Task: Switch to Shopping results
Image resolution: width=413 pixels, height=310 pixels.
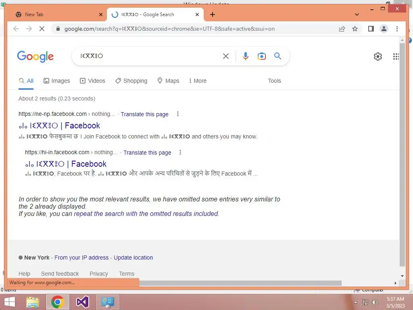Action: point(131,81)
